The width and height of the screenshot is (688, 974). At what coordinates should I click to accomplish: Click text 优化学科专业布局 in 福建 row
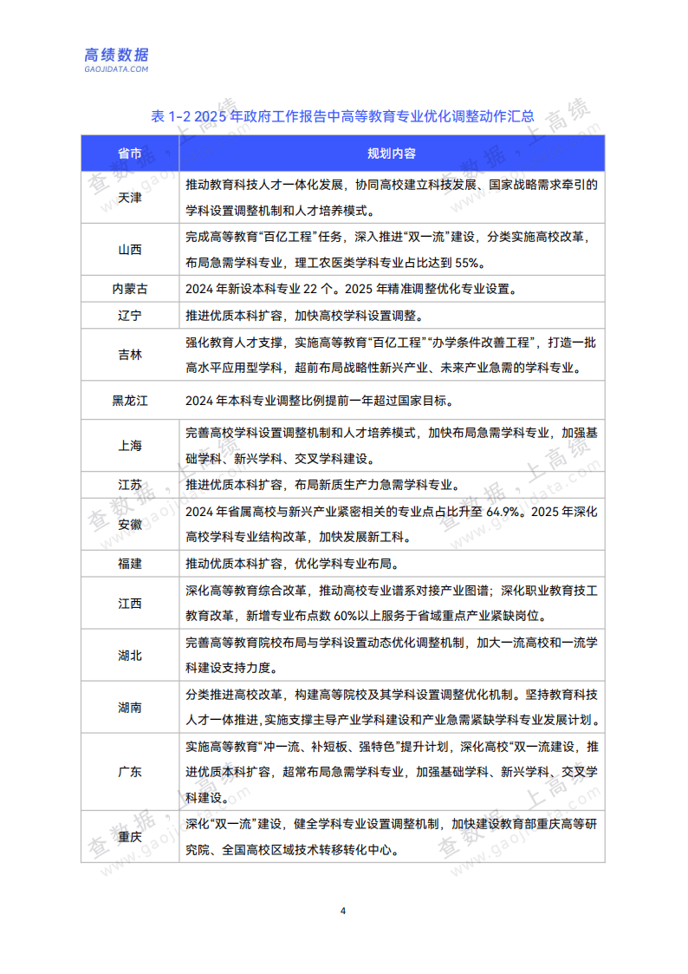(343, 564)
